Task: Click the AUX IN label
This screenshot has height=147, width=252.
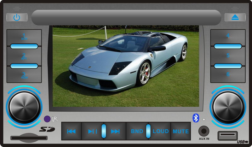Action: click(x=204, y=138)
